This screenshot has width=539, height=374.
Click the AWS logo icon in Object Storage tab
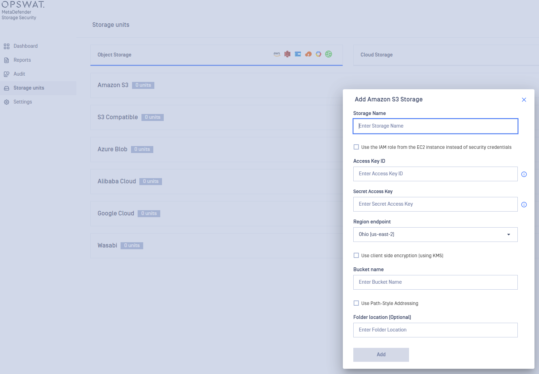coord(277,54)
